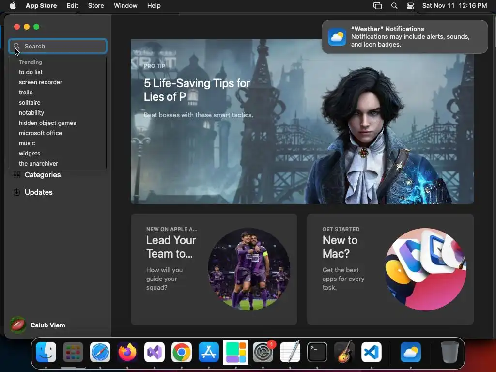Open the Store menu
This screenshot has height=372, width=496.
(x=96, y=6)
